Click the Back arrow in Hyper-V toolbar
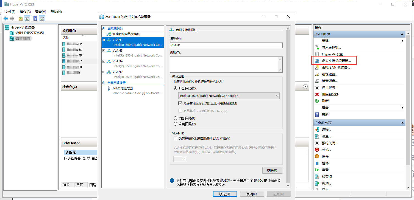This screenshot has width=414, height=200. [6, 18]
